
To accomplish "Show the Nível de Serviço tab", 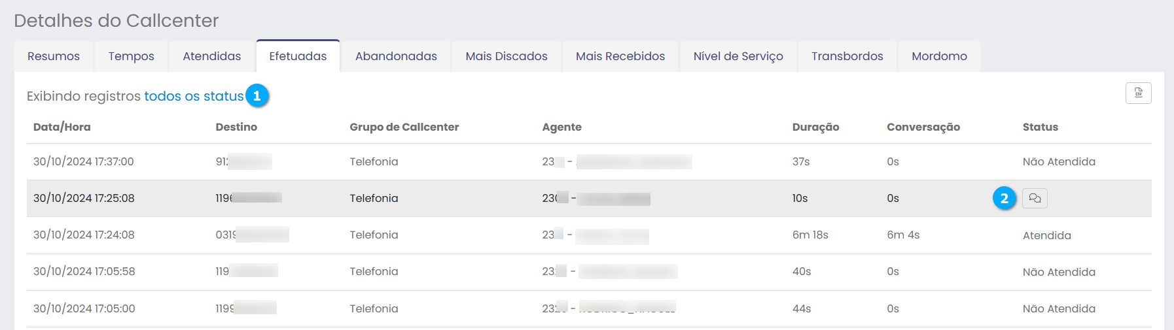I will 738,56.
